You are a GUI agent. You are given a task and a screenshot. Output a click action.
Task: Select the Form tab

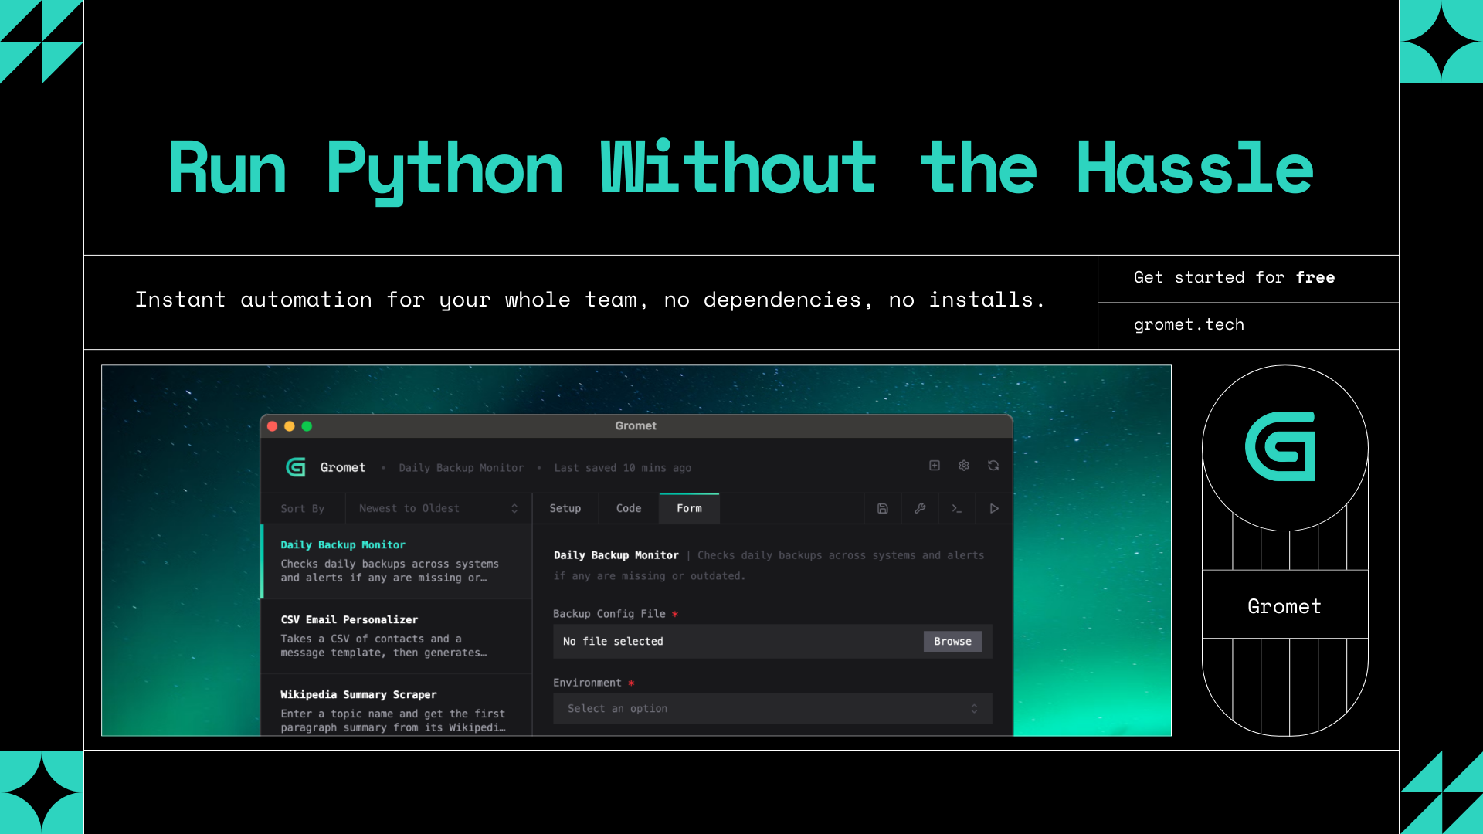(x=689, y=508)
